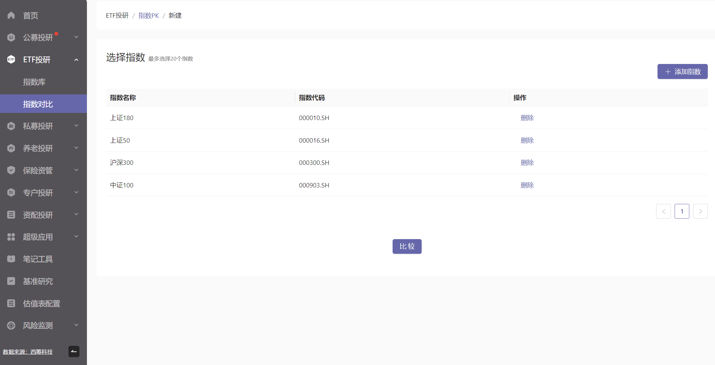
Task: Collapse the ETF投研 menu chevron
Action: click(x=76, y=60)
